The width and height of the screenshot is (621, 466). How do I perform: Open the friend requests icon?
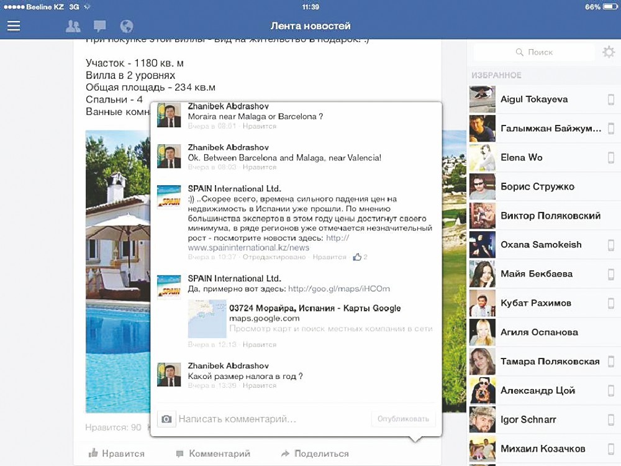coord(73,26)
